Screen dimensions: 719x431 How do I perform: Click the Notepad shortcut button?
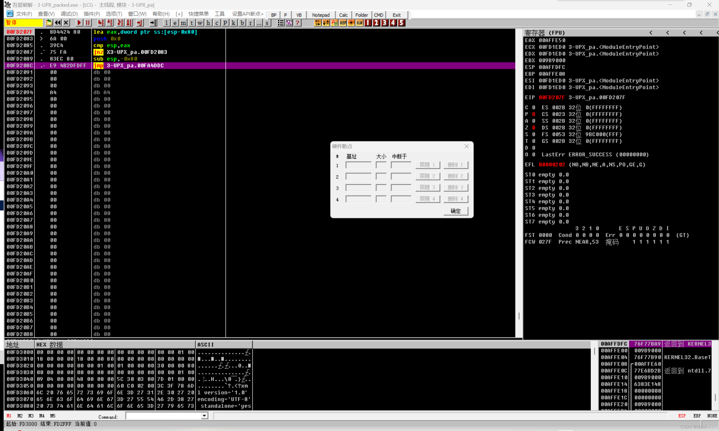(x=320, y=15)
